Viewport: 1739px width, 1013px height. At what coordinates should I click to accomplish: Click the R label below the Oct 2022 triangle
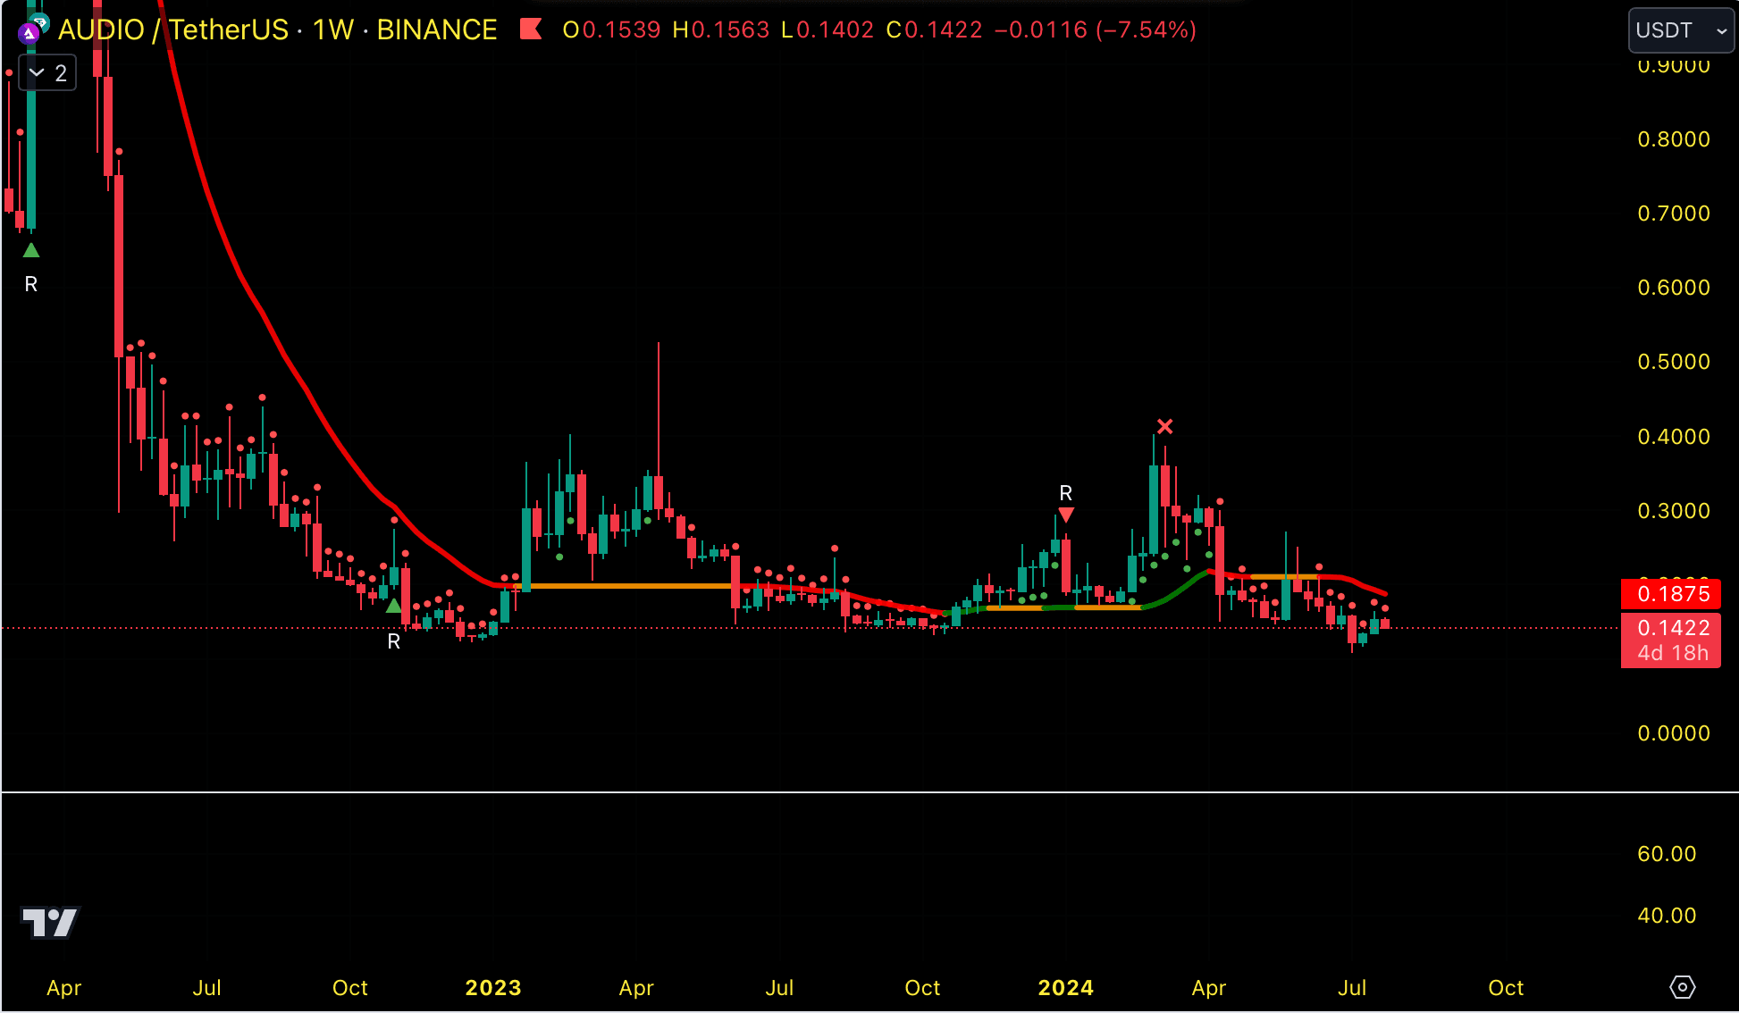[393, 641]
